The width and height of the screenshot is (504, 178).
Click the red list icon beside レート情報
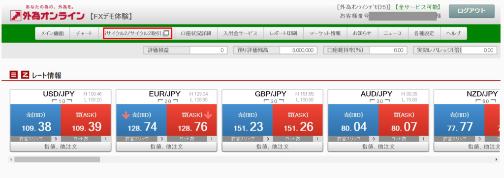point(13,75)
